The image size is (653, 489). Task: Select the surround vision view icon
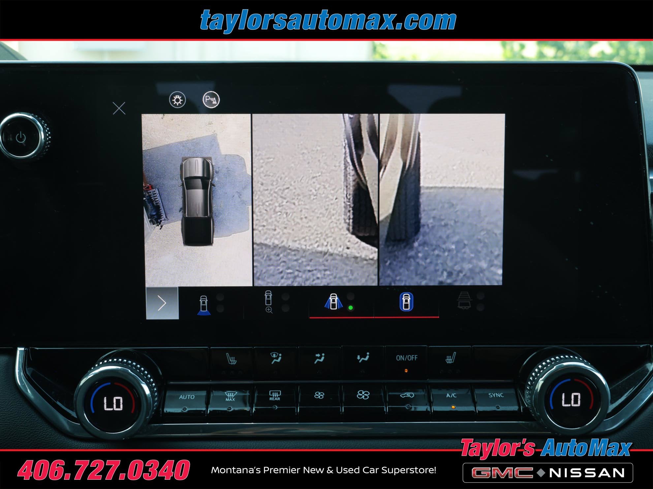point(406,302)
